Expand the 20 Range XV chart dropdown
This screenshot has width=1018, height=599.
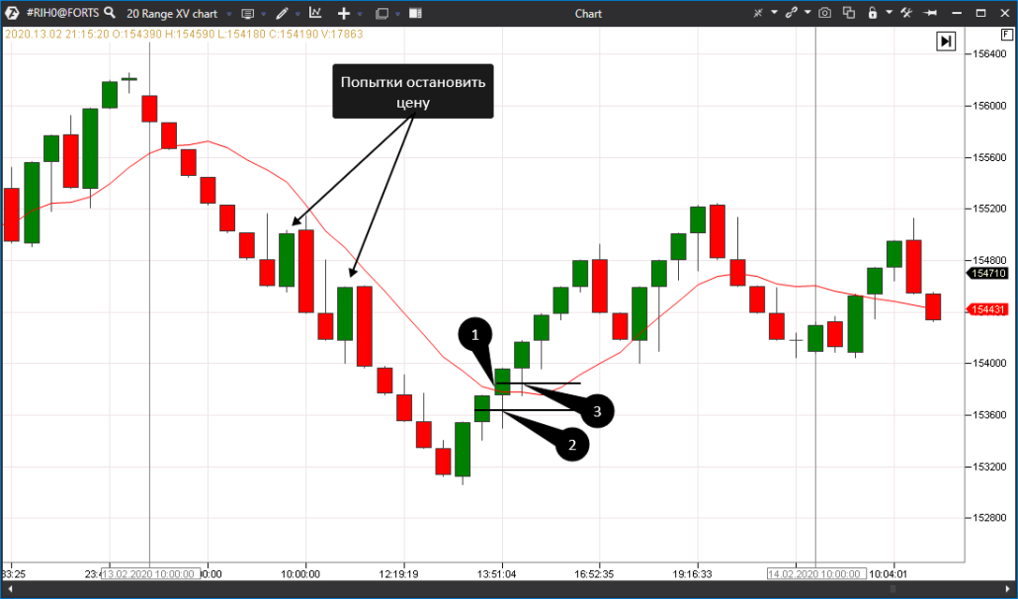coord(229,15)
